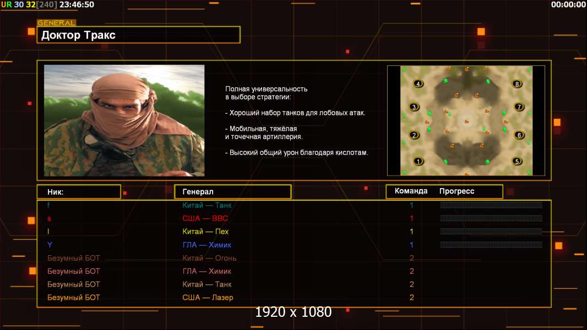Click ГЛА — Химик in player Y's row
Viewport: 587px width, 330px height.
point(207,245)
